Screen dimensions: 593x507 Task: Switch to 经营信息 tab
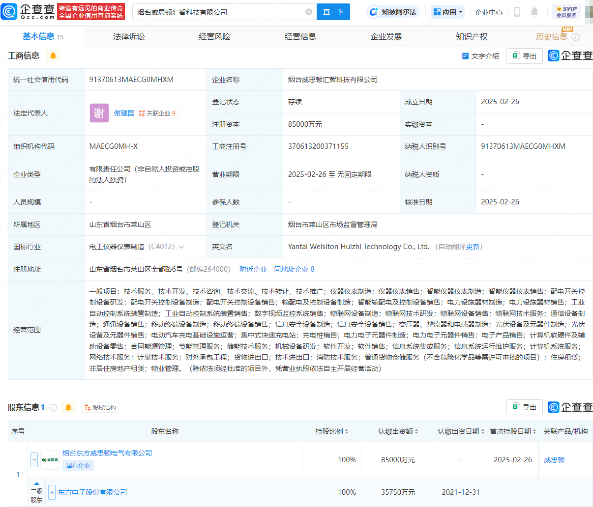tap(300, 36)
